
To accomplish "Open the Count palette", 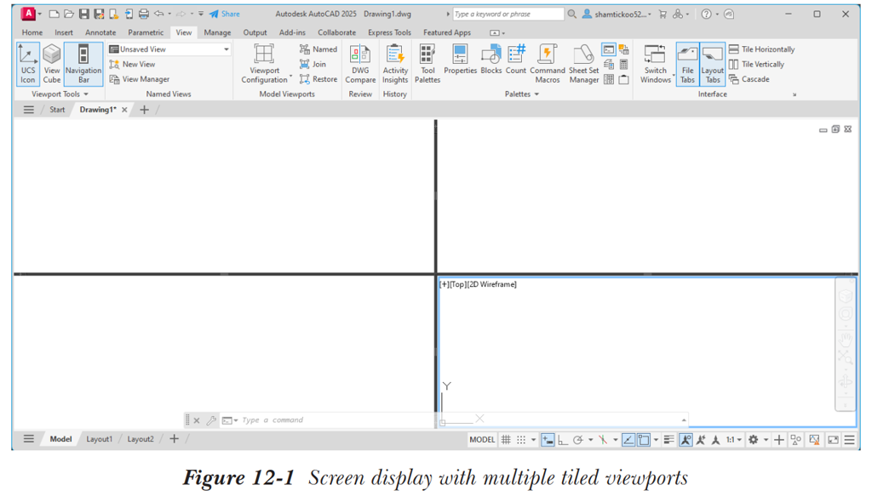I will (515, 60).
